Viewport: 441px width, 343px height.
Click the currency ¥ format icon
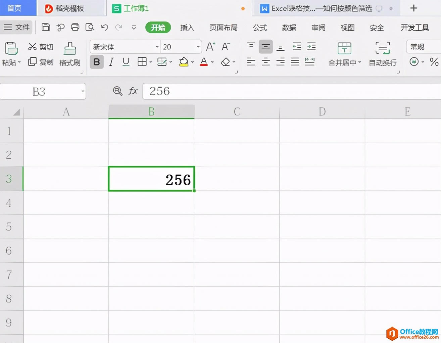(x=414, y=62)
